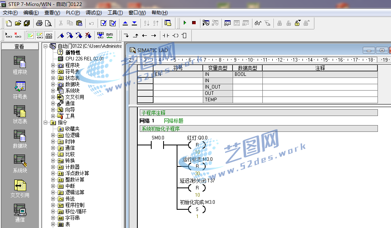Click the 注释 column header

click(x=320, y=68)
